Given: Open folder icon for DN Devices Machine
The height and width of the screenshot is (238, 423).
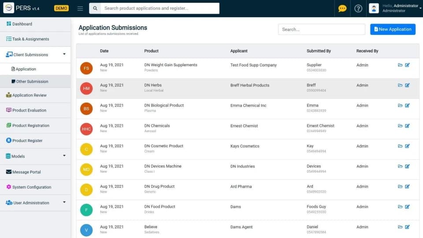Looking at the screenshot, I should pos(400,166).
